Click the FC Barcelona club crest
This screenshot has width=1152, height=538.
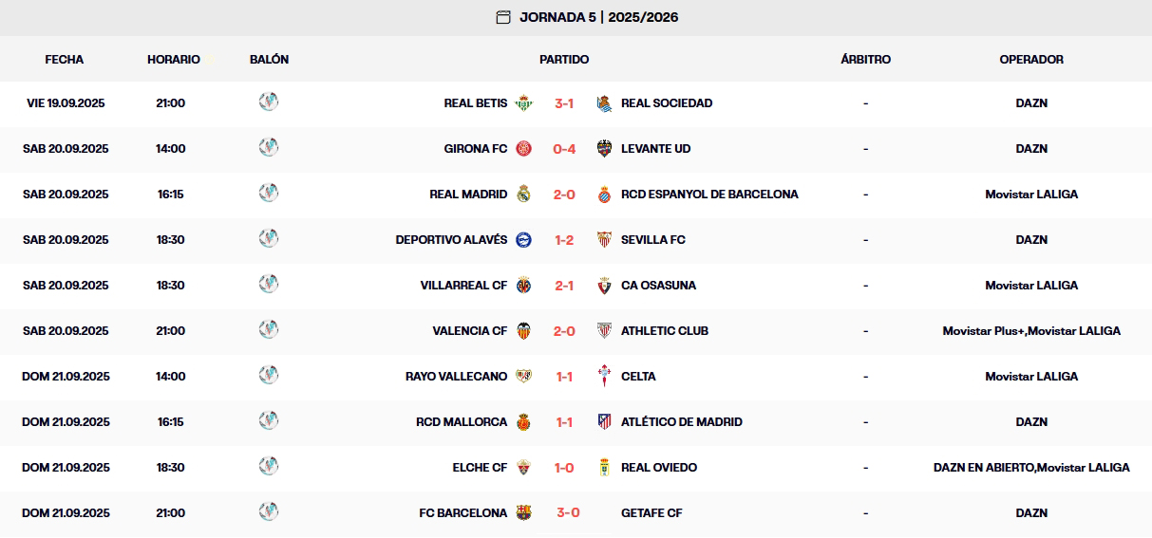pos(524,513)
